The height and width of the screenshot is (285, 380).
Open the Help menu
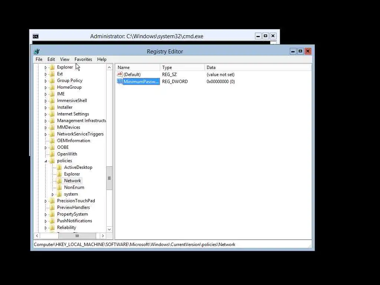click(102, 59)
